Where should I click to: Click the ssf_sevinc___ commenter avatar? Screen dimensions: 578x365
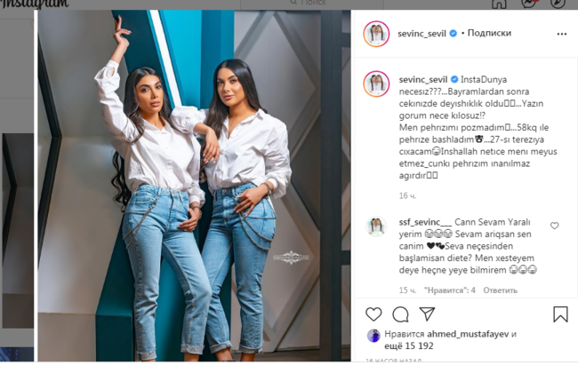376,226
